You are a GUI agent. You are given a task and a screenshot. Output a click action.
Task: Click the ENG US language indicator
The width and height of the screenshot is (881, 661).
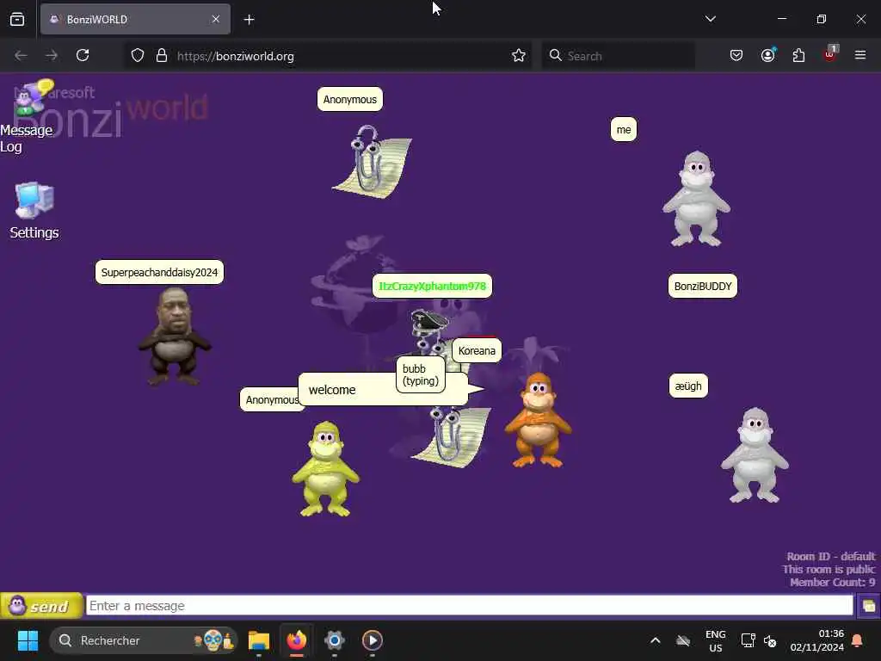[x=715, y=640]
